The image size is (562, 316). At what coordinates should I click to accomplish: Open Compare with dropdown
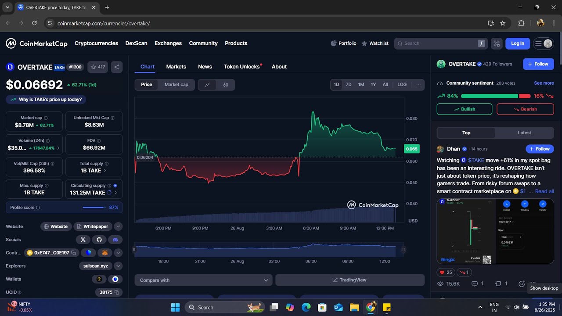click(x=204, y=280)
